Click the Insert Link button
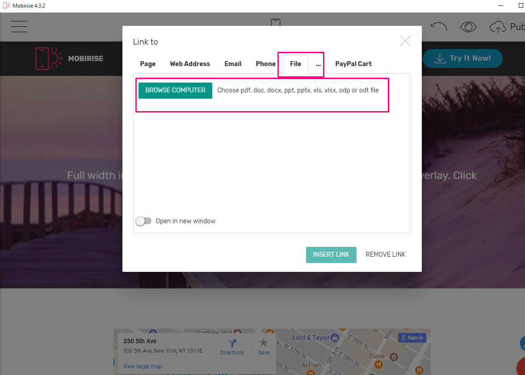This screenshot has height=375, width=525. click(x=331, y=254)
